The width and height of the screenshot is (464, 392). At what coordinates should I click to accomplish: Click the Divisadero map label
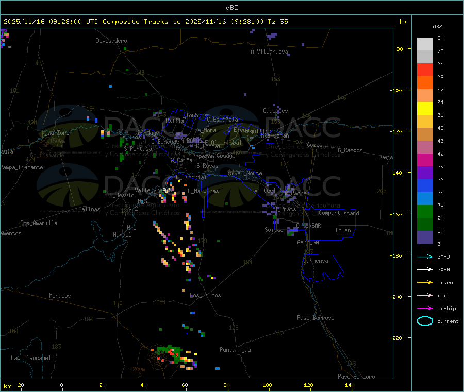click(111, 41)
